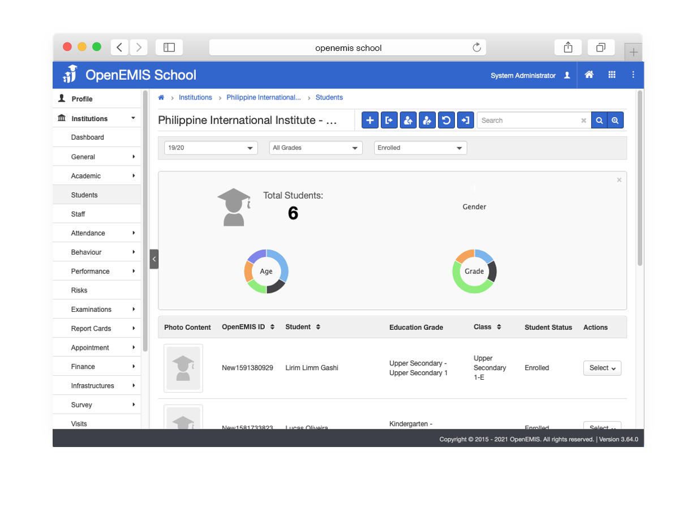Screen dimensions: 696x507
Task: Open the Infrastructures sidebar item
Action: [97, 386]
